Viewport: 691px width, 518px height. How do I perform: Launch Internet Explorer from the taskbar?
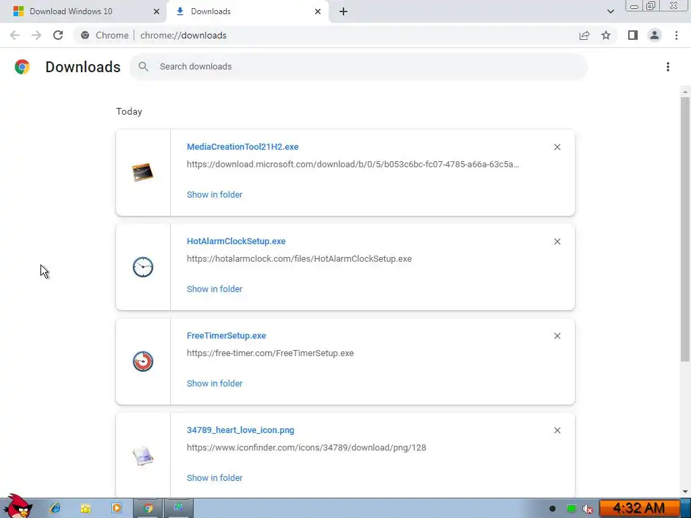tap(55, 509)
